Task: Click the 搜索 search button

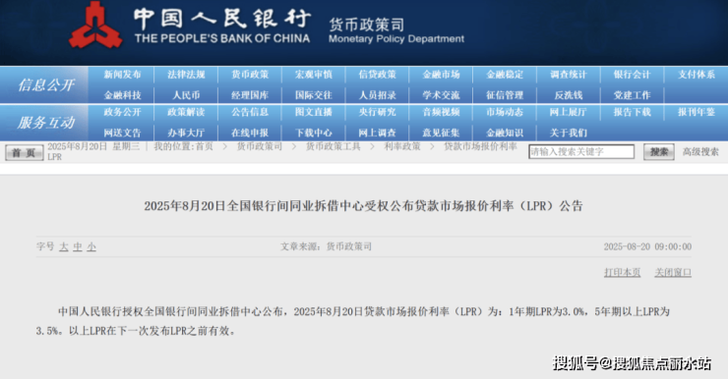Action: tap(658, 152)
